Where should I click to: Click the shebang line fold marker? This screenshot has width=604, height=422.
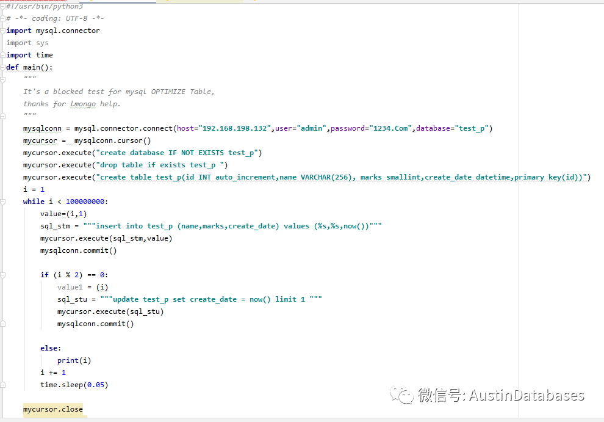(3, 6)
